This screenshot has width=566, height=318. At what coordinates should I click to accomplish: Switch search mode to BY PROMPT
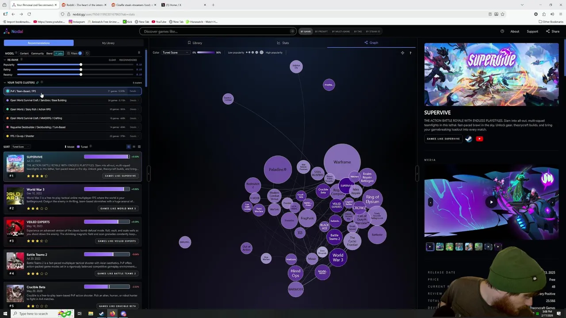321,31
